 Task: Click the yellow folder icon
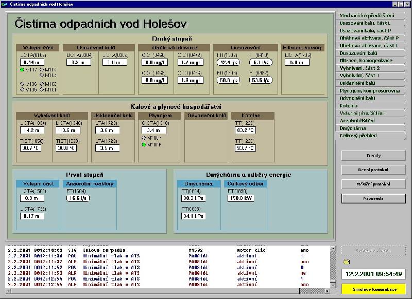[346, 263]
